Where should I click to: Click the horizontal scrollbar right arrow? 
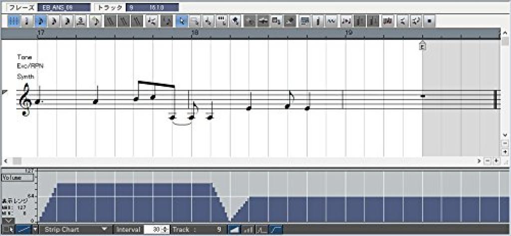pos(479,161)
